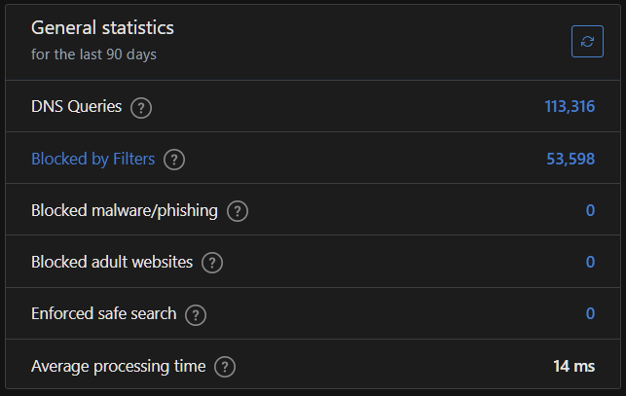Click the 53,598 blocked count
This screenshot has width=626, height=396.
tap(571, 159)
